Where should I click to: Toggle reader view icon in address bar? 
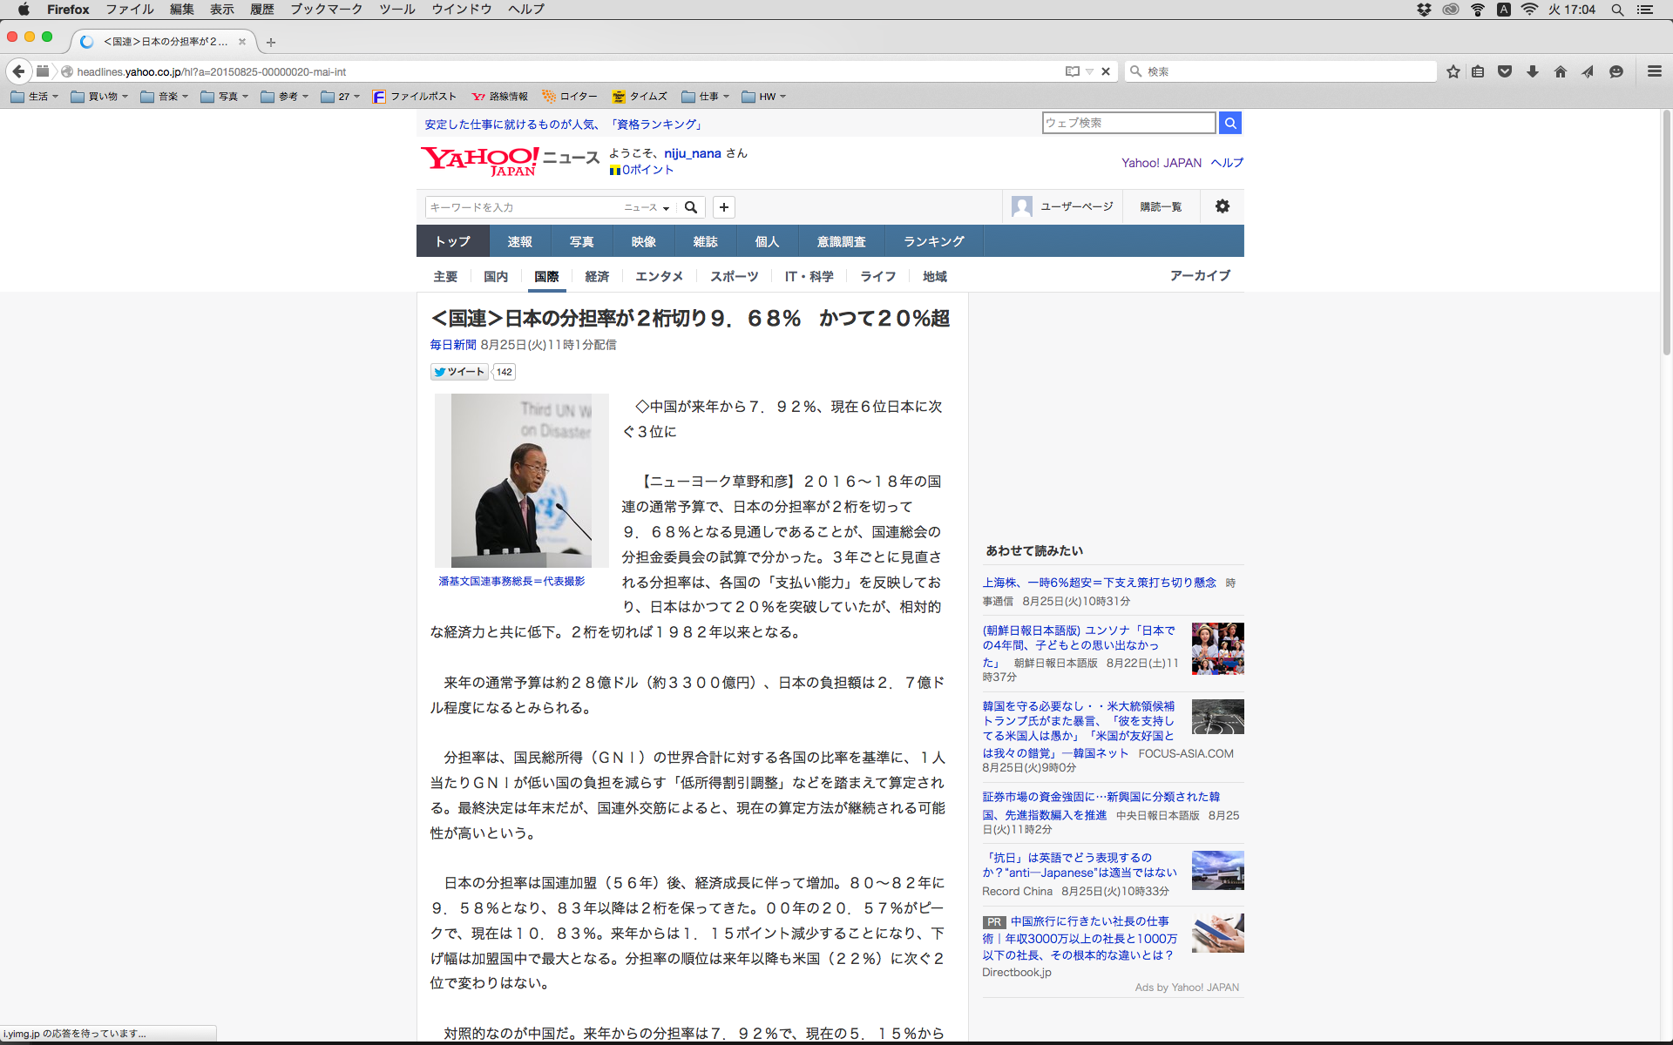(x=1072, y=71)
